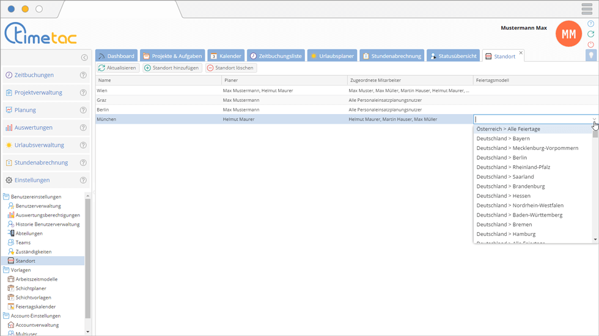Click the lightbulb tips icon

[591, 55]
